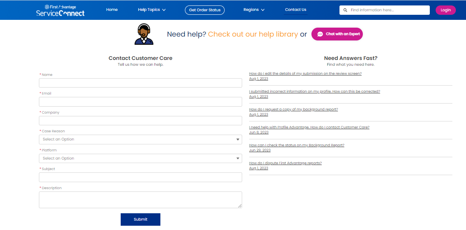Focus the Name input field
This screenshot has height=230, width=466.
(140, 83)
